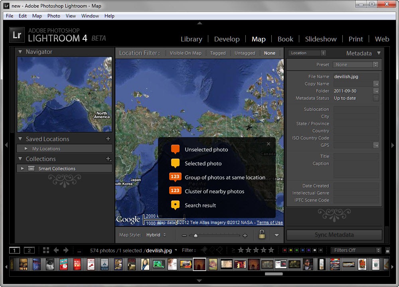Hide the top module picker with the arrow
Image resolution: width=399 pixels, height=287 pixels.
coord(199,23)
